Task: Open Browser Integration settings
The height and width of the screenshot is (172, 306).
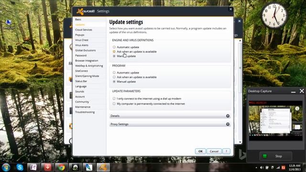Action: 87,61
